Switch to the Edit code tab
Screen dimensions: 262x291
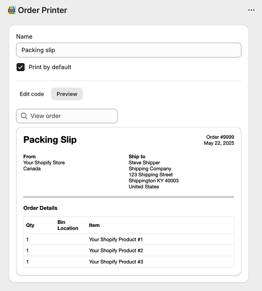point(32,94)
